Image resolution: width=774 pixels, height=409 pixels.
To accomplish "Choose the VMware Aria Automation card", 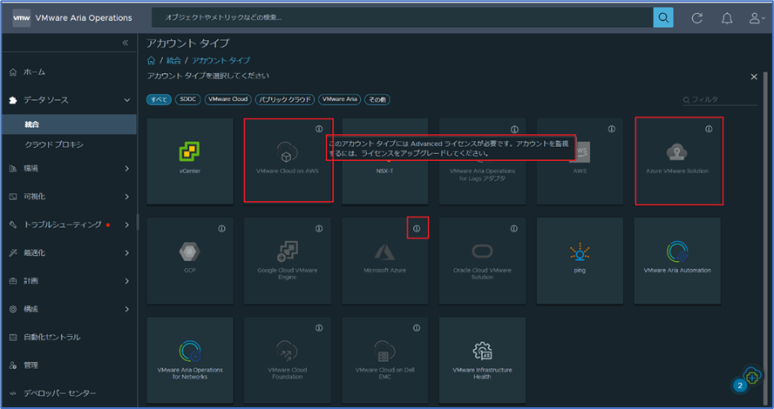I will (677, 261).
